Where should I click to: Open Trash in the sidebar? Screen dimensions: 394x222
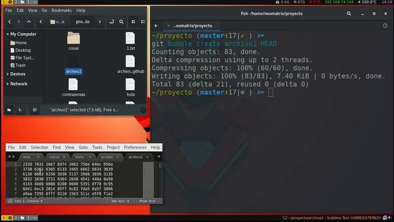(18, 65)
